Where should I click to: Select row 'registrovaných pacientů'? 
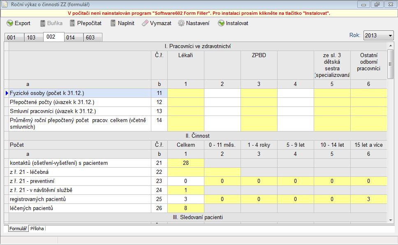[x=80, y=199]
